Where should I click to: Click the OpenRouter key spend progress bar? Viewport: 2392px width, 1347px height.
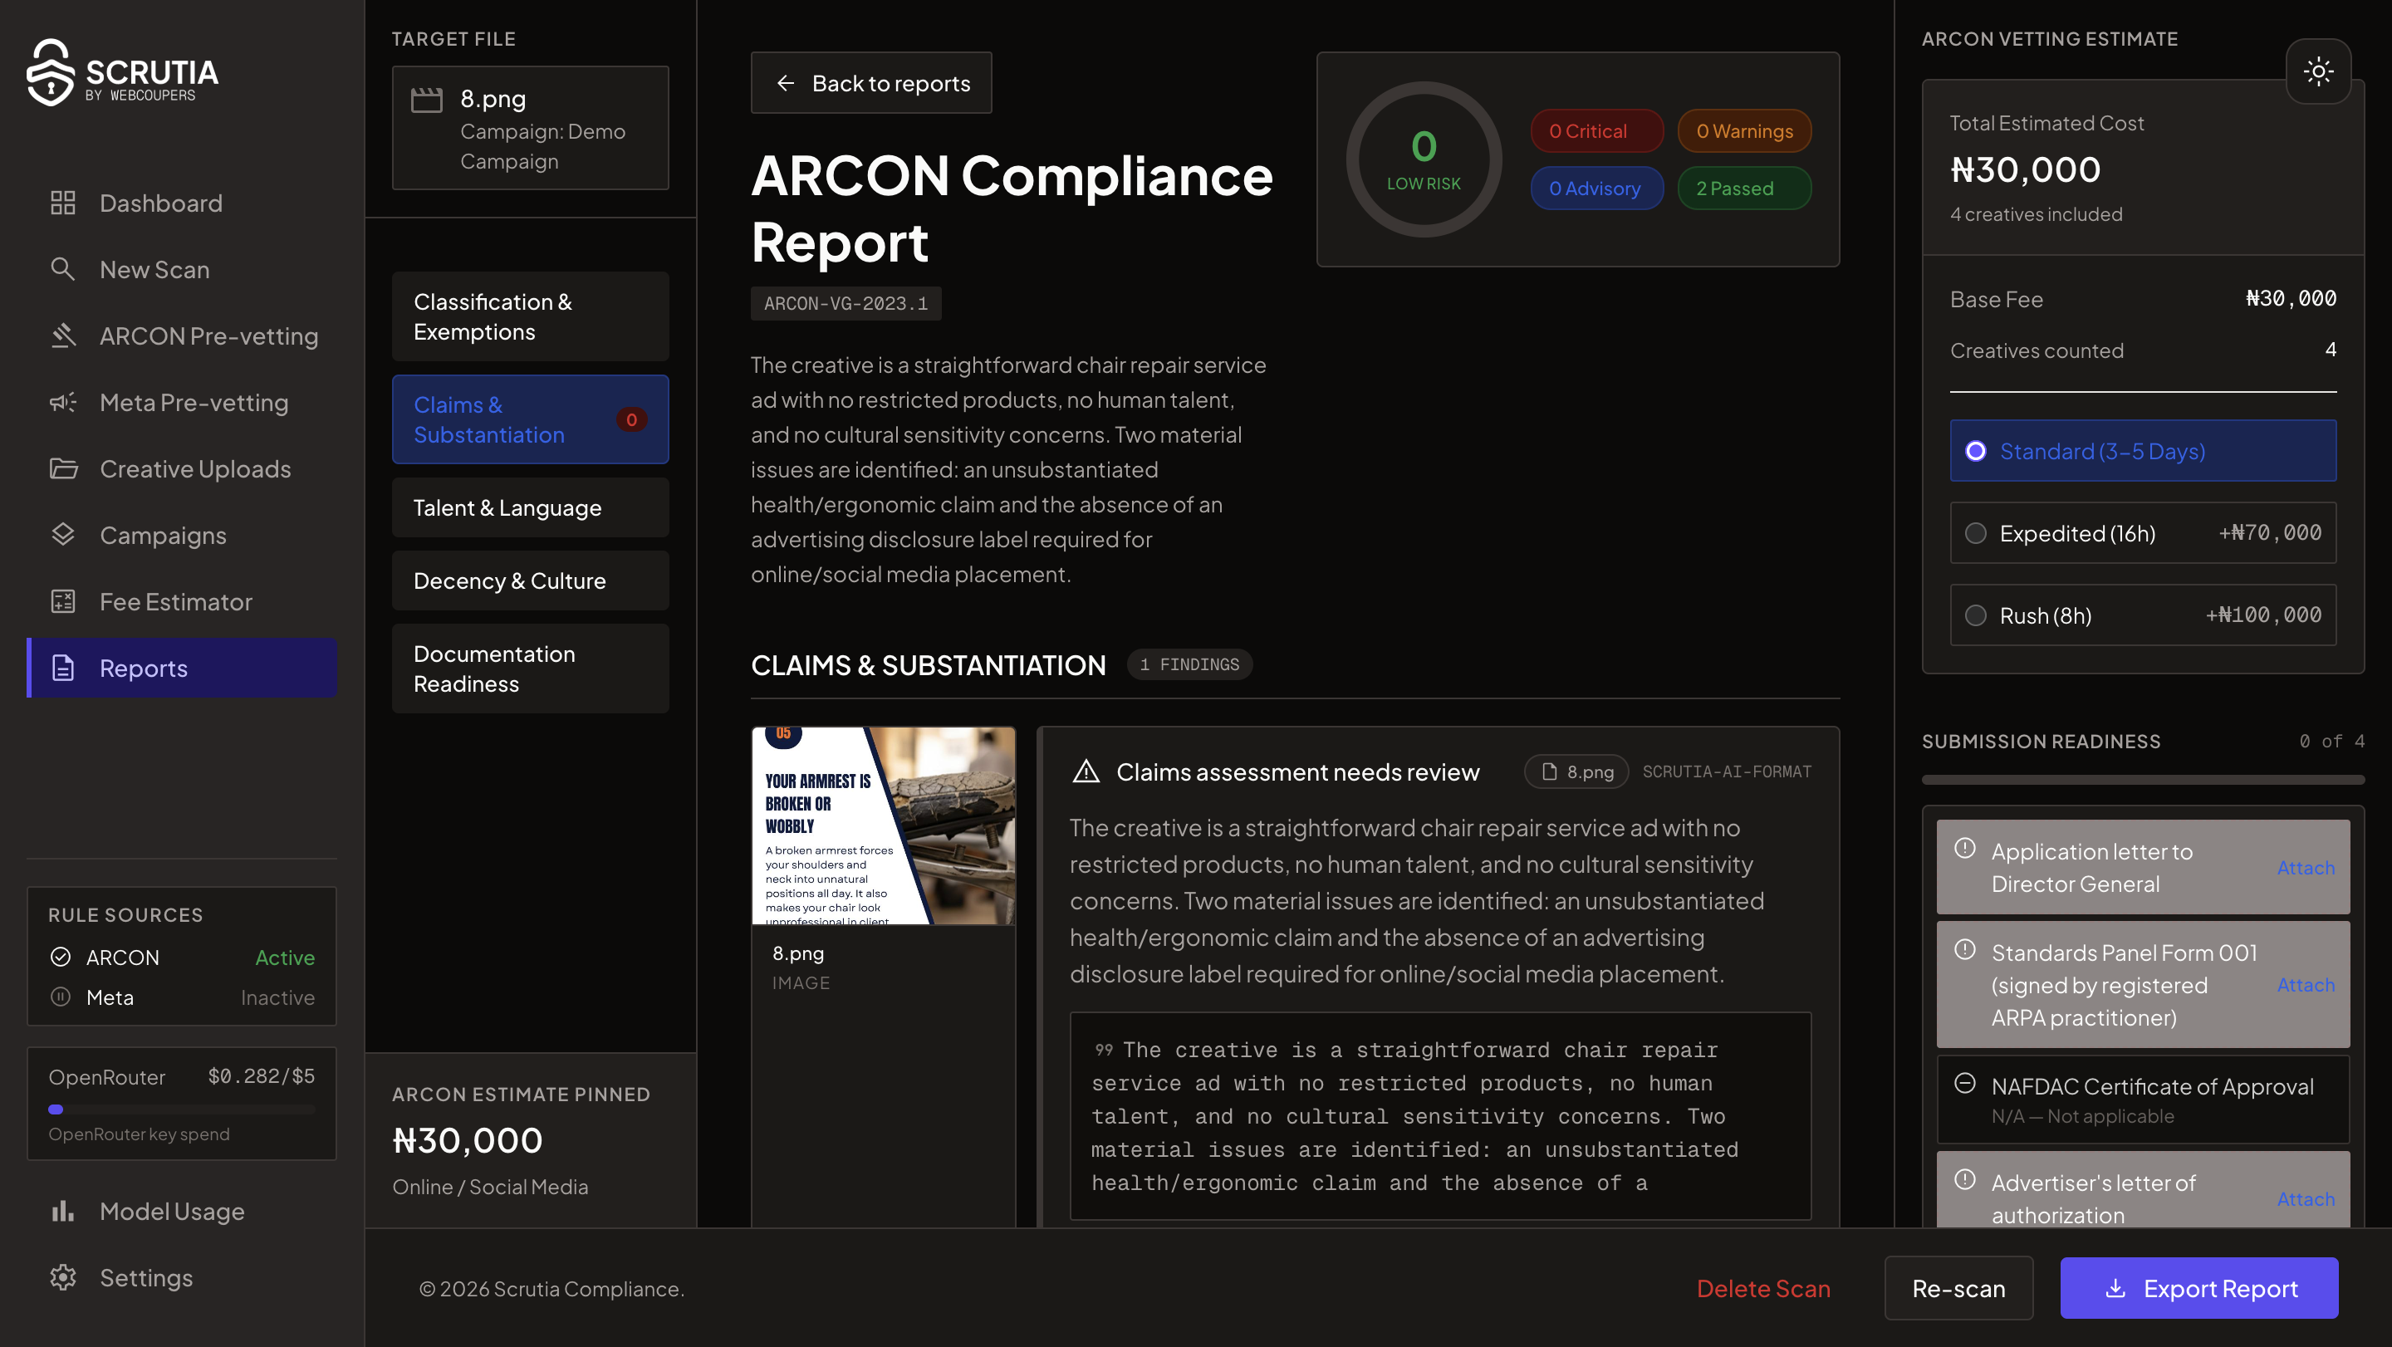(181, 1109)
